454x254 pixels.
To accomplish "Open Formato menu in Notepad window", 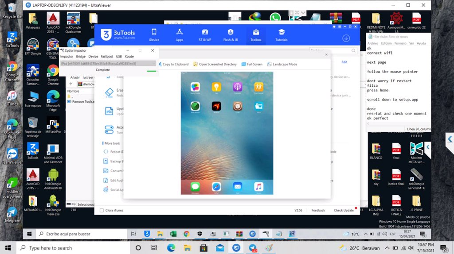I will pos(400,43).
